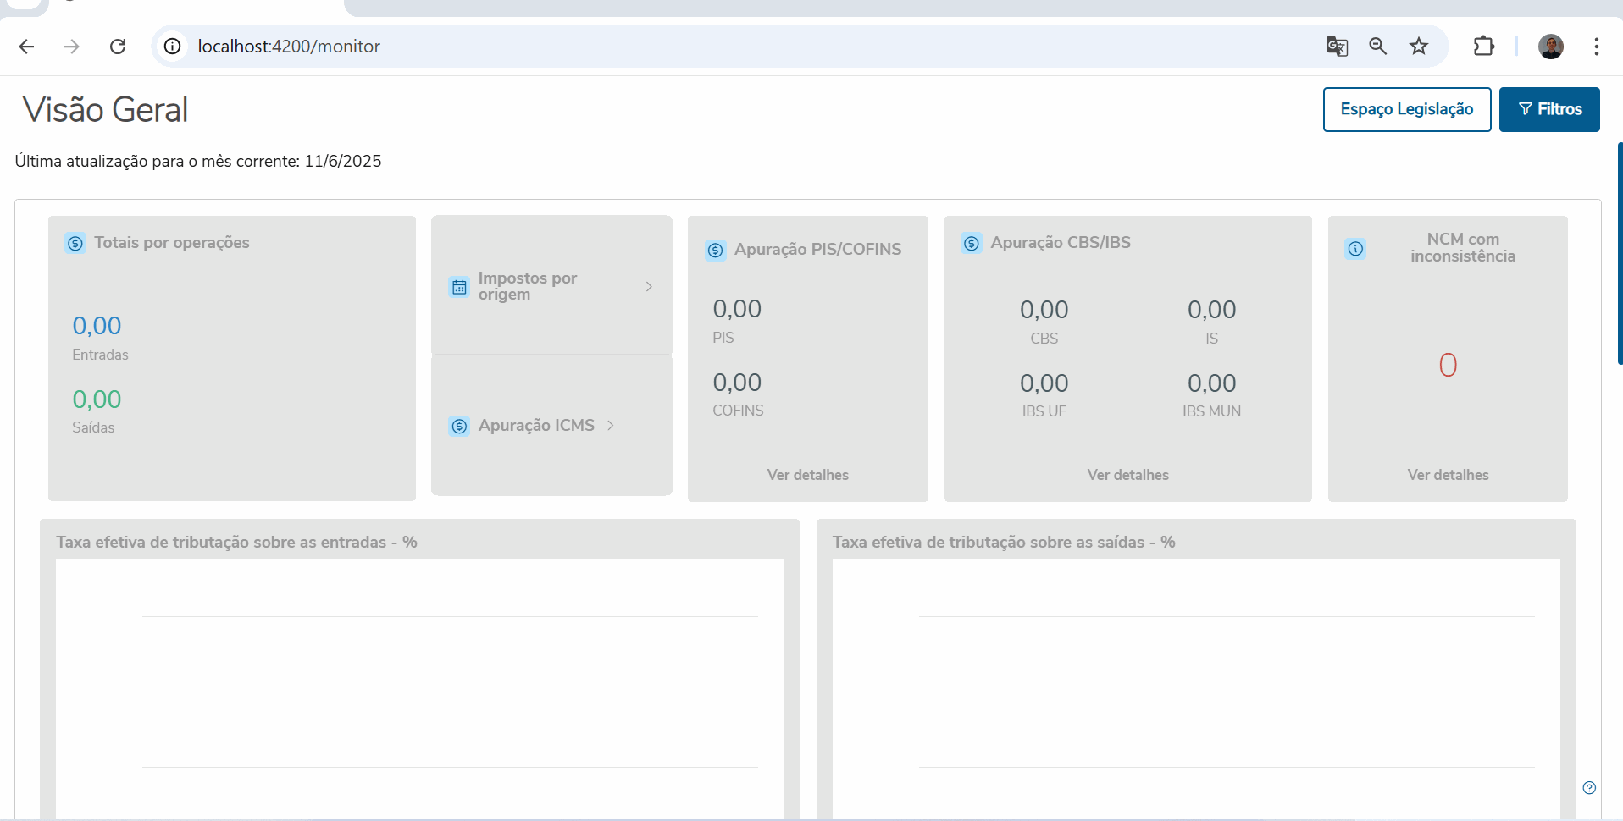This screenshot has width=1623, height=821.
Task: Click the CBS value 0,00
Action: (1044, 310)
